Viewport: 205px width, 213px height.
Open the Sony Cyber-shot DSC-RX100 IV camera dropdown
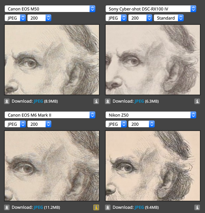[x=151, y=9]
